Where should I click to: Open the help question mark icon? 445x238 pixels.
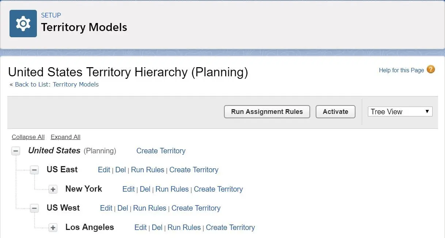coord(431,69)
